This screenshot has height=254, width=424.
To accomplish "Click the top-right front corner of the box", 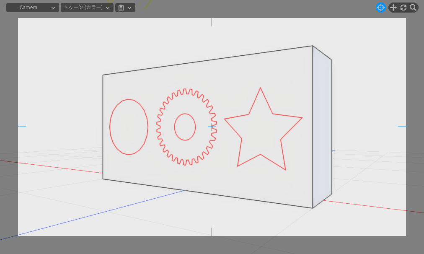I will (313, 46).
